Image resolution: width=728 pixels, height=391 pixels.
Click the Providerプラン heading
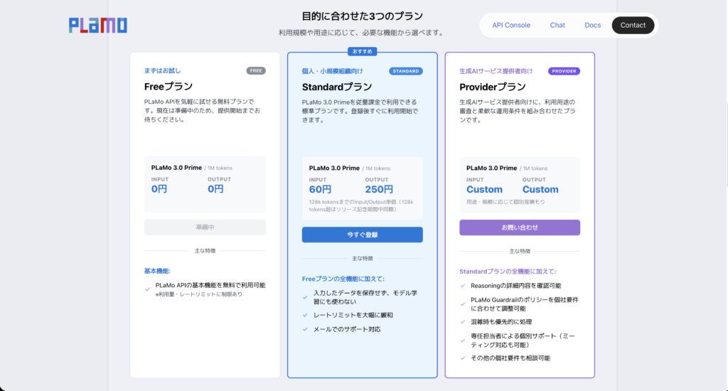(x=493, y=87)
